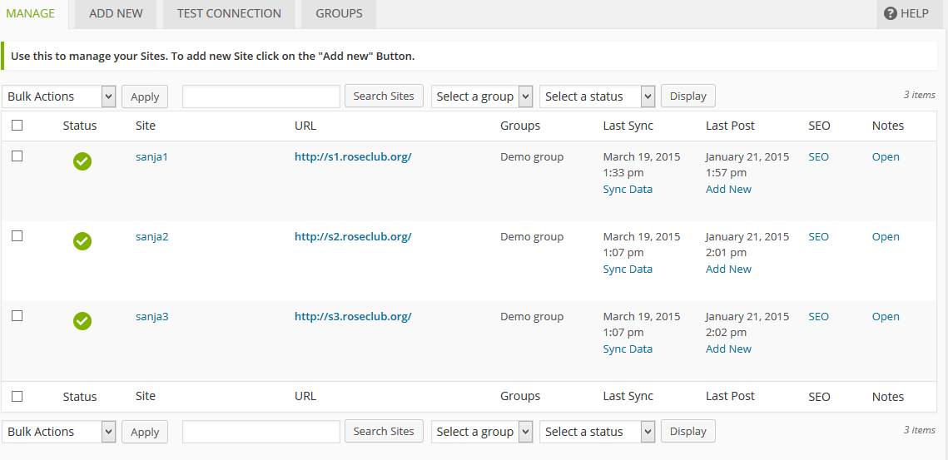Tick the sanja3 row checkbox
The width and height of the screenshot is (948, 460).
point(17,315)
